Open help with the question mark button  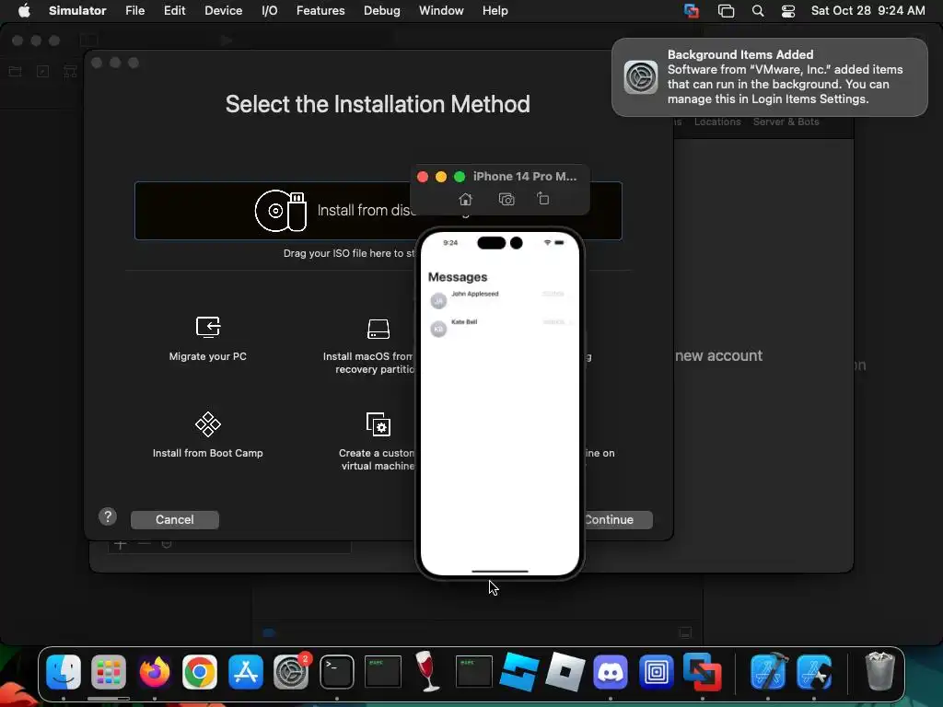(x=108, y=516)
